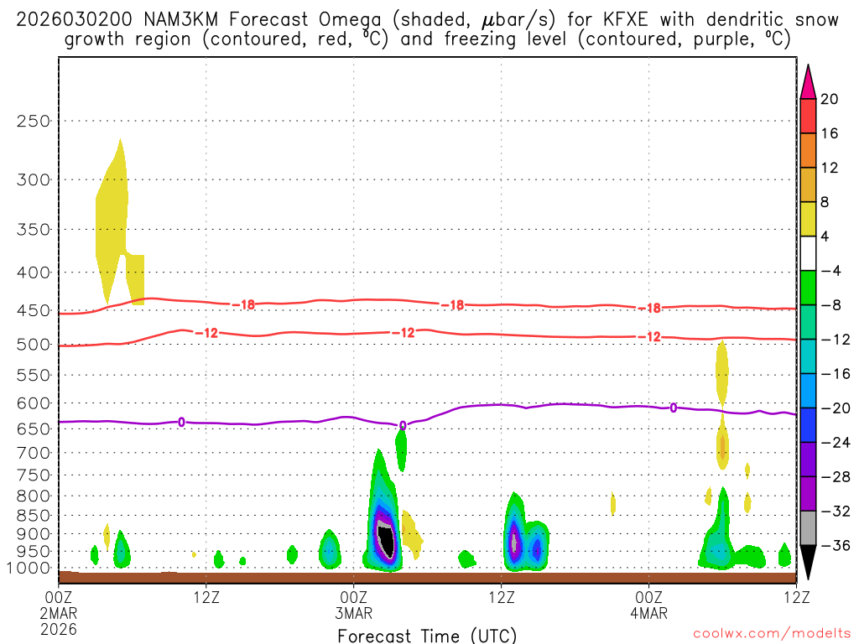The height and width of the screenshot is (644, 859).
Task: Select the '700' pressure level label
Action: coord(34,453)
